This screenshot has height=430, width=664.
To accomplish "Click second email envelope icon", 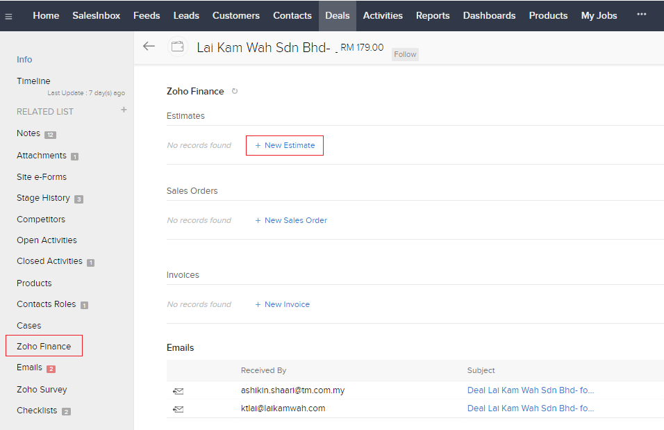I will pos(179,409).
